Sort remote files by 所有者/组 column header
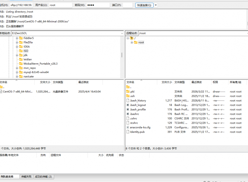This screenshot has height=182, width=248. coord(237,82)
